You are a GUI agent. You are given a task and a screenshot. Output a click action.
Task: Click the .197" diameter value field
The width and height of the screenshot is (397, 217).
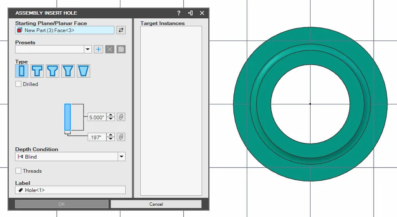tap(97, 137)
